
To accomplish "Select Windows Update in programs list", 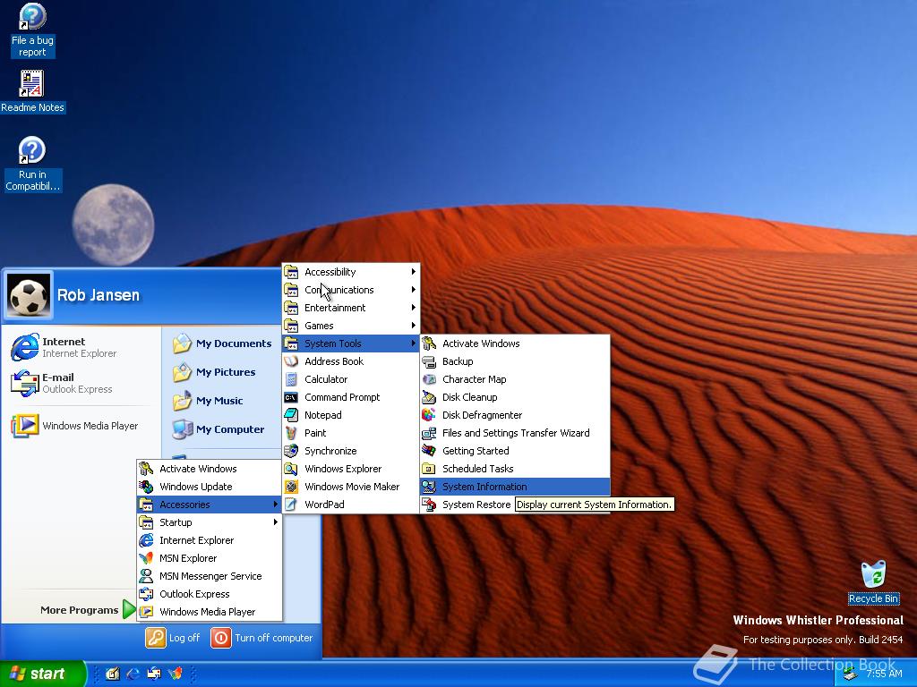I will (210, 487).
